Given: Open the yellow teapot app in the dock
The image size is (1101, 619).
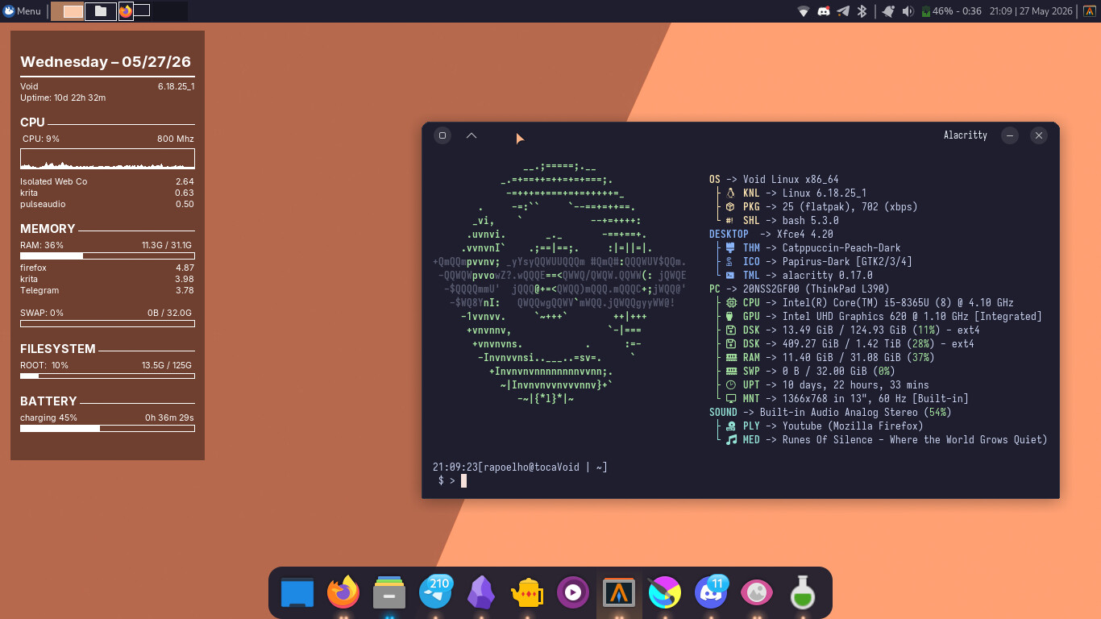Looking at the screenshot, I should pyautogui.click(x=527, y=593).
